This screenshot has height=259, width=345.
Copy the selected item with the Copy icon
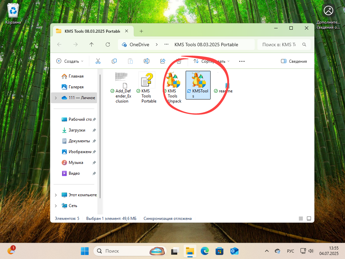pyautogui.click(x=114, y=61)
